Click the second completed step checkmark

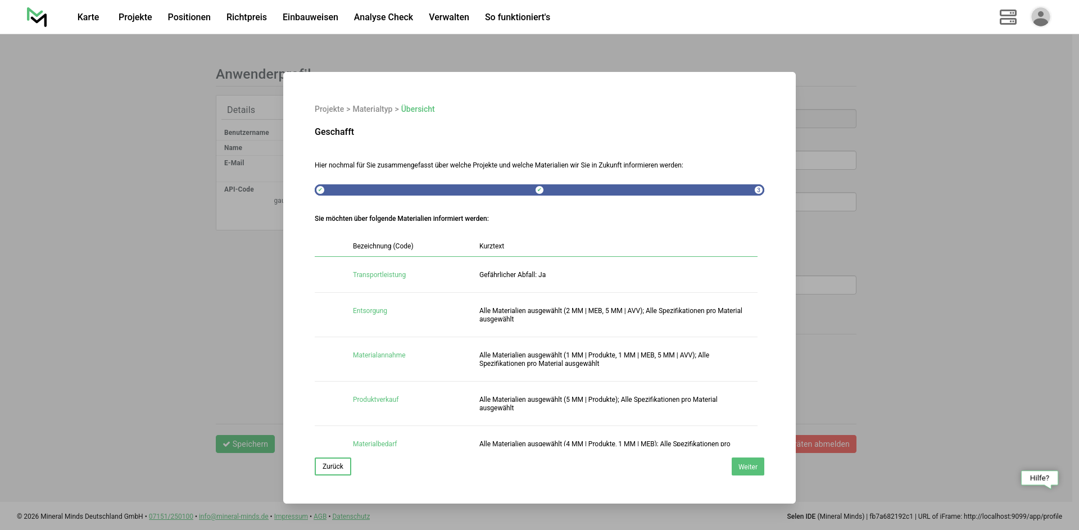pyautogui.click(x=539, y=190)
